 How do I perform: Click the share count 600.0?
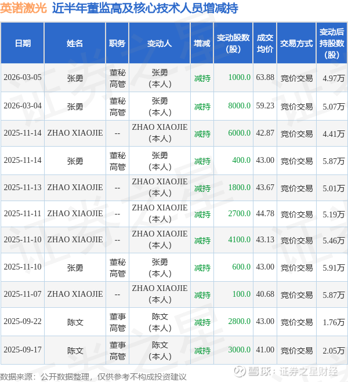pyautogui.click(x=241, y=267)
